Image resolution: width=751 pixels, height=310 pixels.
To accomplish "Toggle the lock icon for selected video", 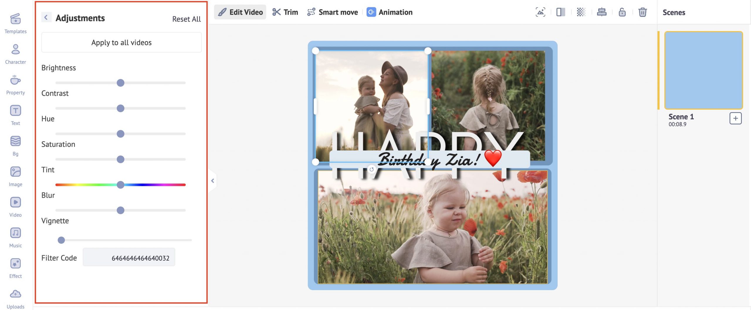I will 622,12.
